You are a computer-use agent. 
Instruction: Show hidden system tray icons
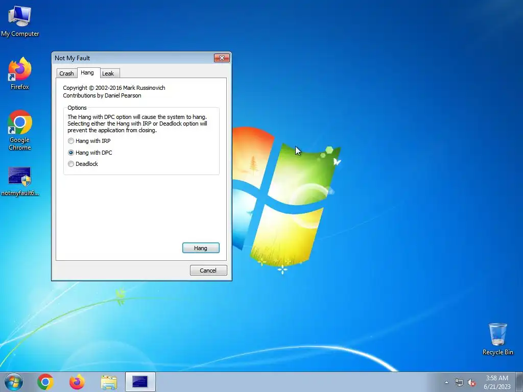tap(446, 382)
